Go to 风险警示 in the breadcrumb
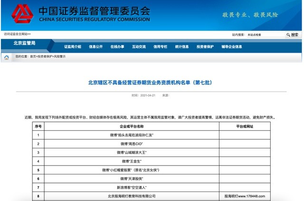Image resolution: width=304 pixels, height=201 pixels. coord(60,56)
